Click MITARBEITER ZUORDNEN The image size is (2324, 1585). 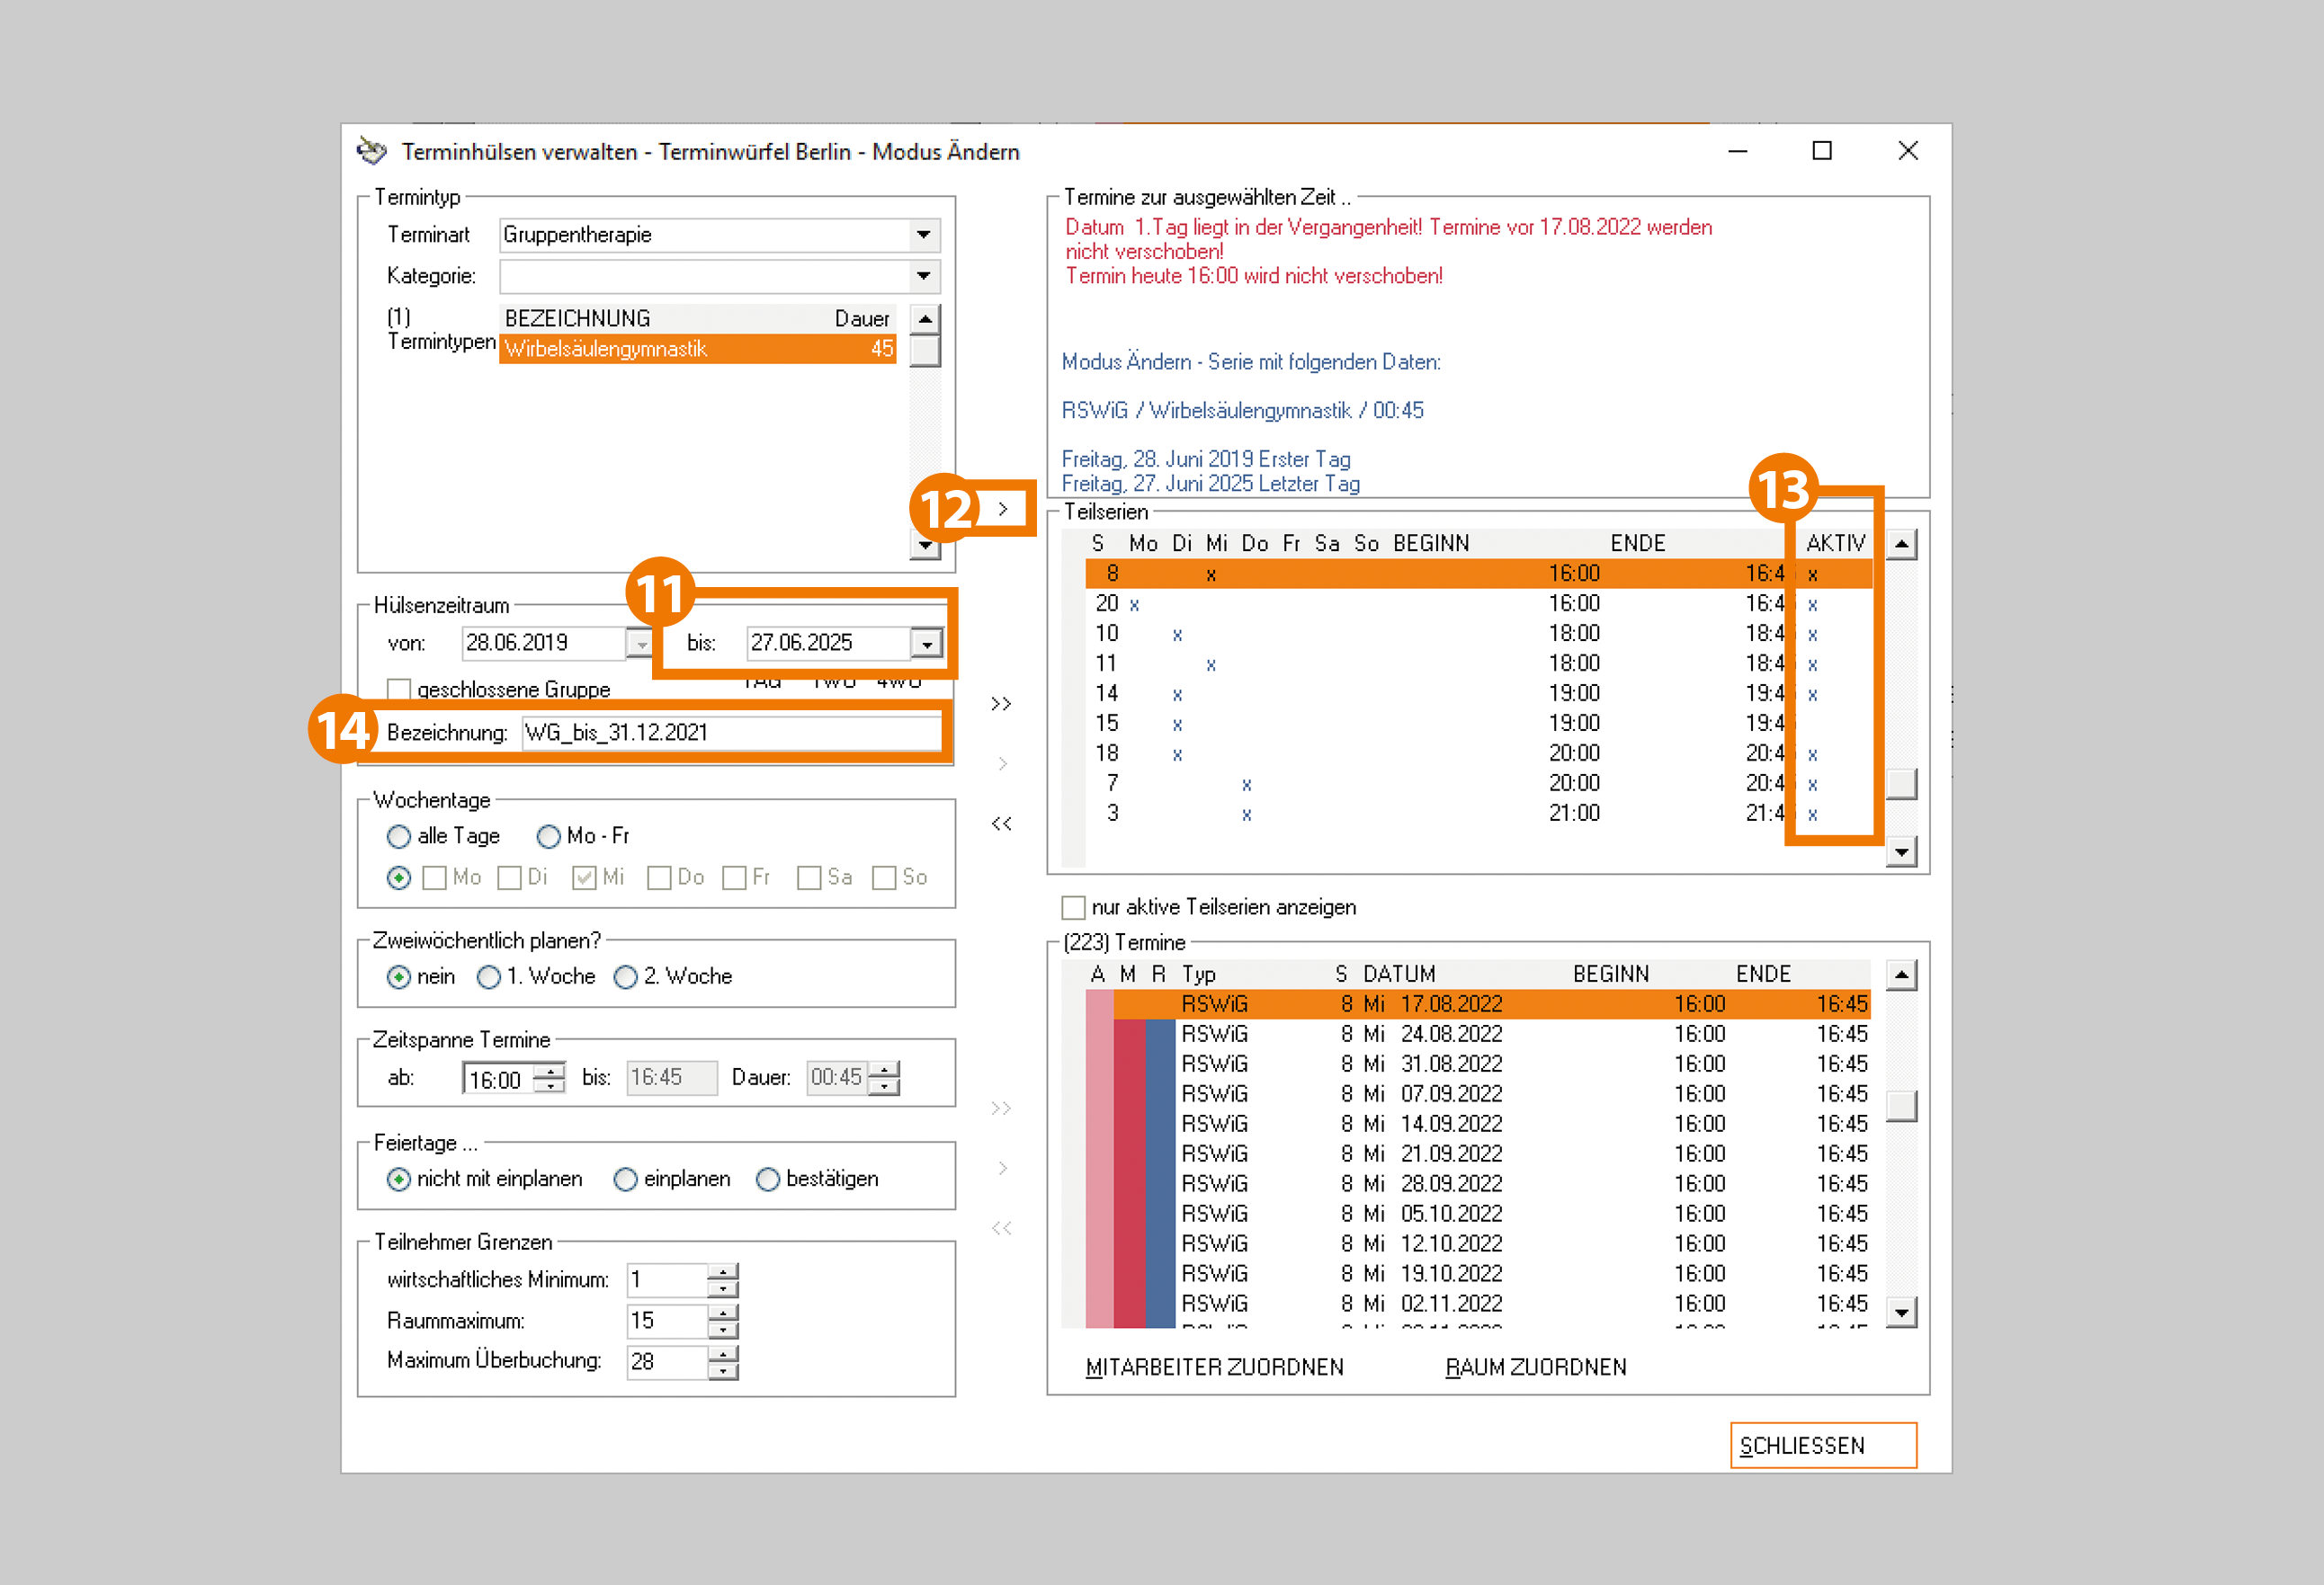1214,1367
